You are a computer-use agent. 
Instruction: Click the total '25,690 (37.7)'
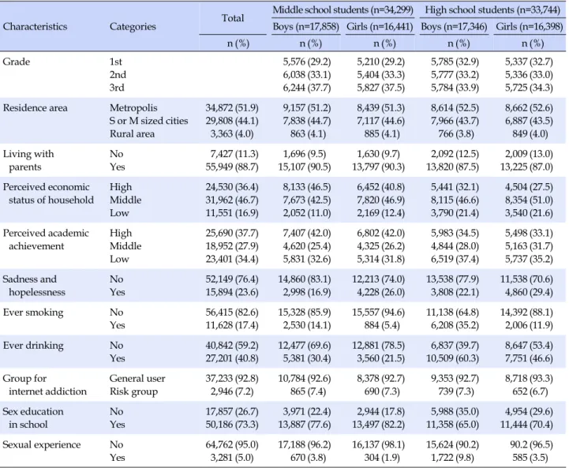click(x=232, y=233)
